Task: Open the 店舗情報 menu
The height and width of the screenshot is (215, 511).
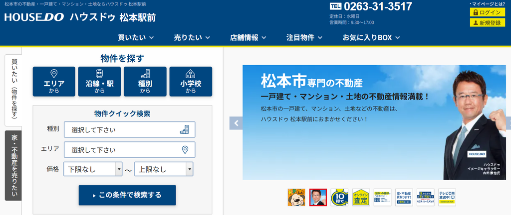Action: [x=248, y=38]
